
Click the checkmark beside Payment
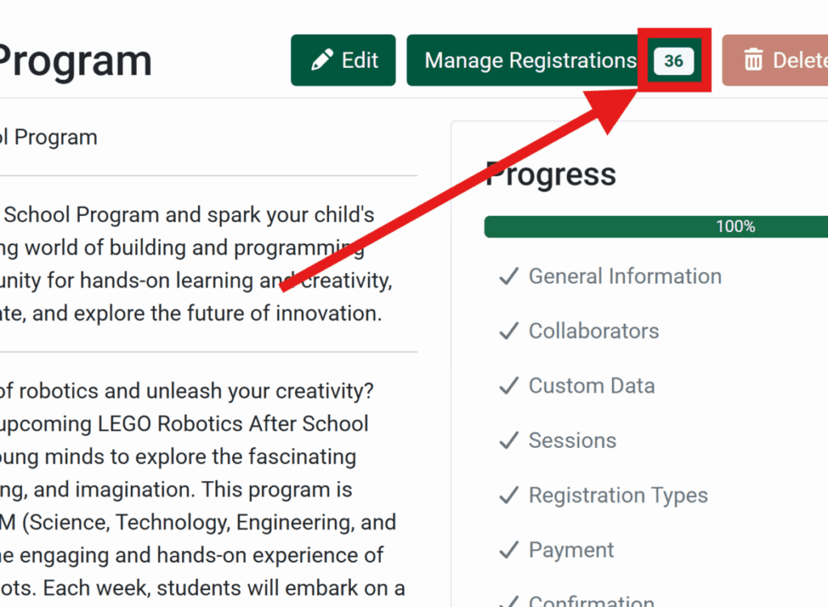point(508,550)
